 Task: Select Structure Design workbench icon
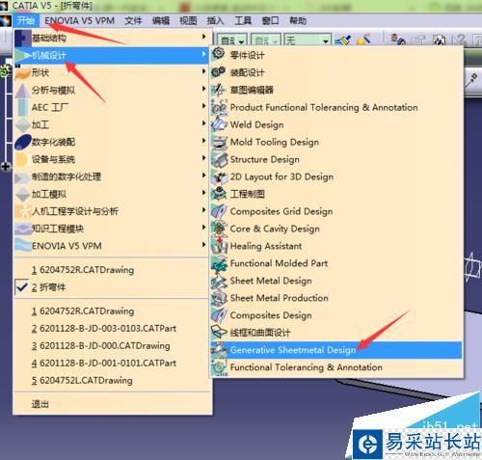tap(219, 159)
